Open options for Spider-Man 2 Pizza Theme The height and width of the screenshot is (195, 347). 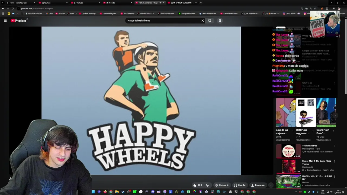(x=335, y=161)
